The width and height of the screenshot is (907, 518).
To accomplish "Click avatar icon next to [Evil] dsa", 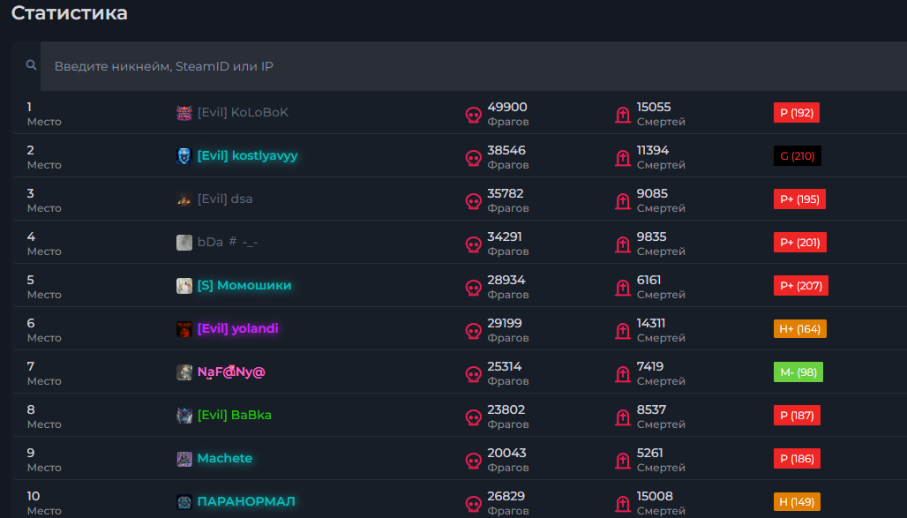I will point(184,199).
